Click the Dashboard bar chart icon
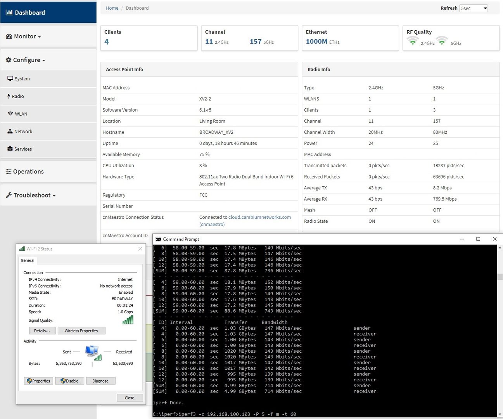 [9, 12]
